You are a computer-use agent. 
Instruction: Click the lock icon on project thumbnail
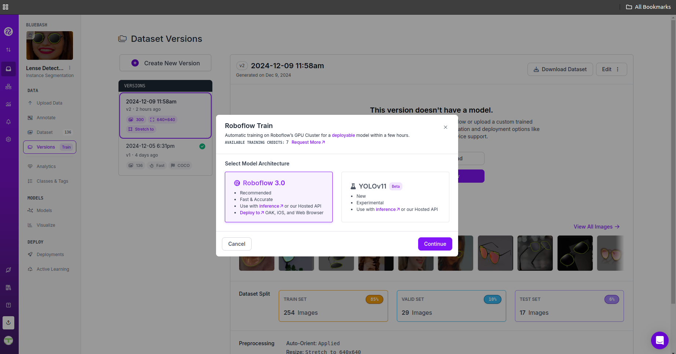click(x=30, y=35)
